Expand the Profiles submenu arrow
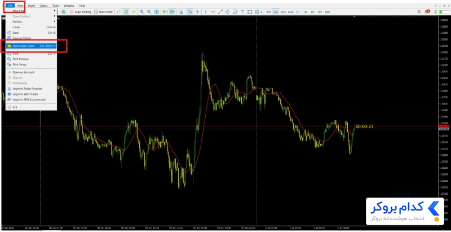This screenshot has height=232, width=451. click(x=54, y=21)
